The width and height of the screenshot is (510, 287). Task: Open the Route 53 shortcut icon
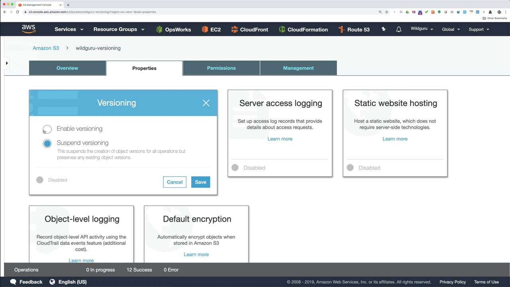click(341, 29)
